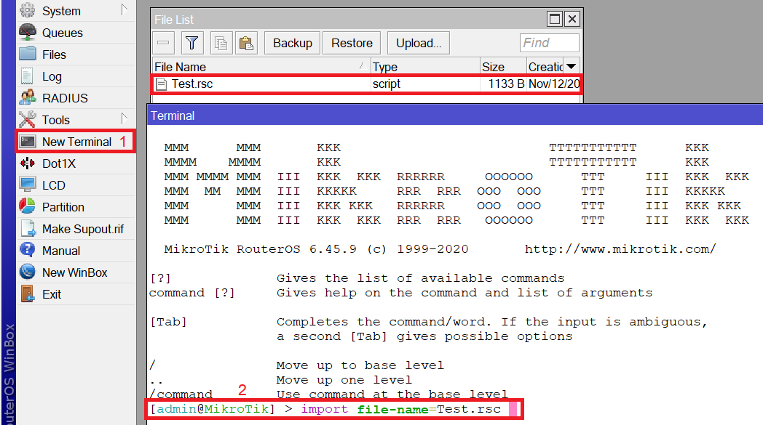Click the Backup button
Image resolution: width=763 pixels, height=425 pixels.
293,43
